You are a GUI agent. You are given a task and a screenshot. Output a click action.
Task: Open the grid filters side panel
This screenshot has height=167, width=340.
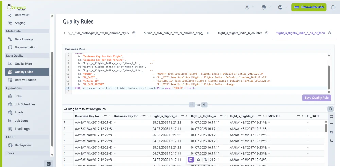pyautogui.click(x=331, y=124)
